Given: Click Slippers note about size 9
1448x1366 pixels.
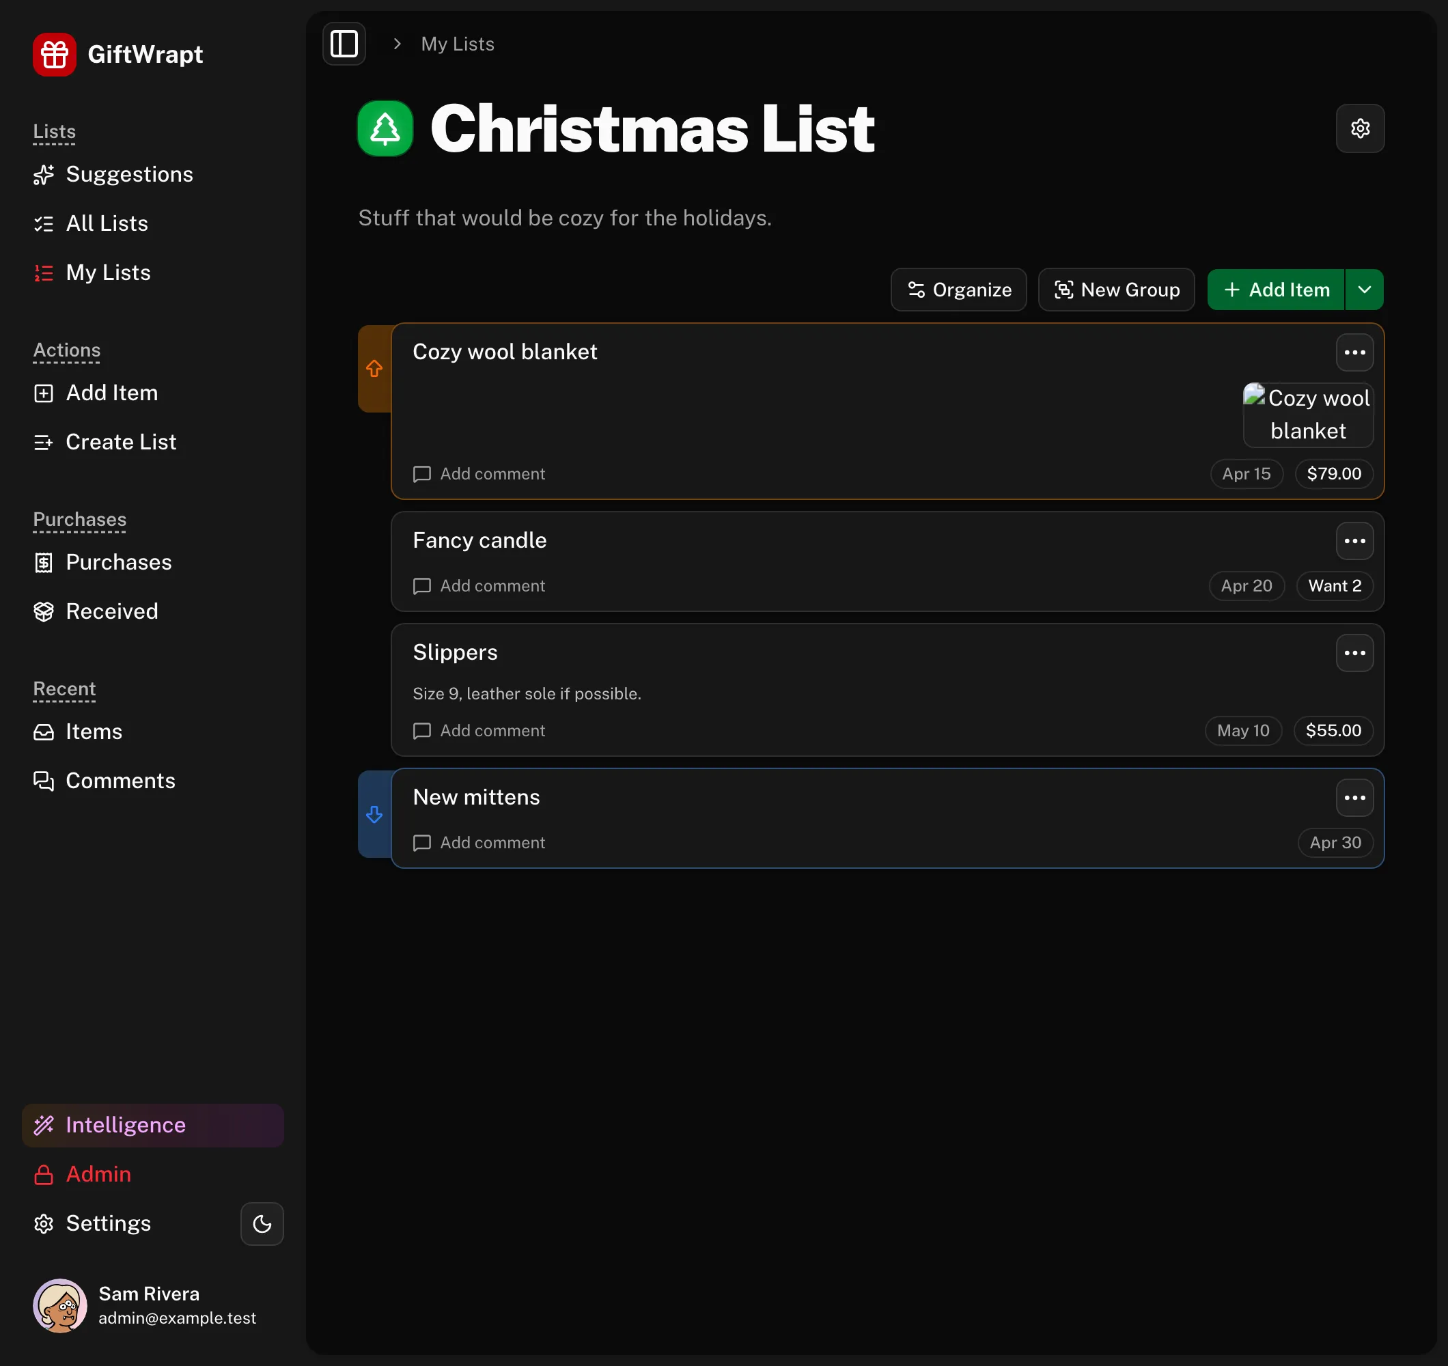Looking at the screenshot, I should (527, 693).
